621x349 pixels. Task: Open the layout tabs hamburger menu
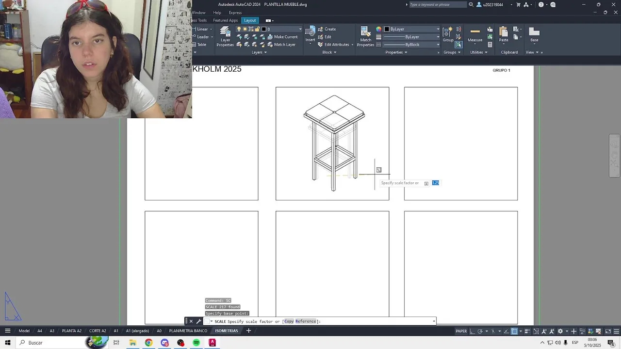click(x=8, y=331)
